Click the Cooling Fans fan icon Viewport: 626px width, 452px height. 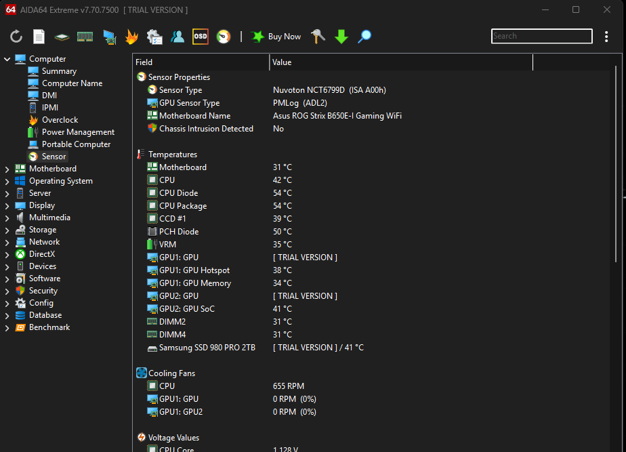tap(142, 373)
